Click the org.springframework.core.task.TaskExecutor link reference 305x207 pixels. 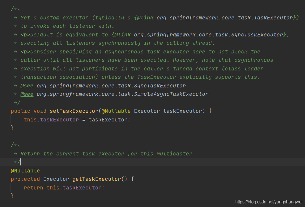(x=225, y=18)
